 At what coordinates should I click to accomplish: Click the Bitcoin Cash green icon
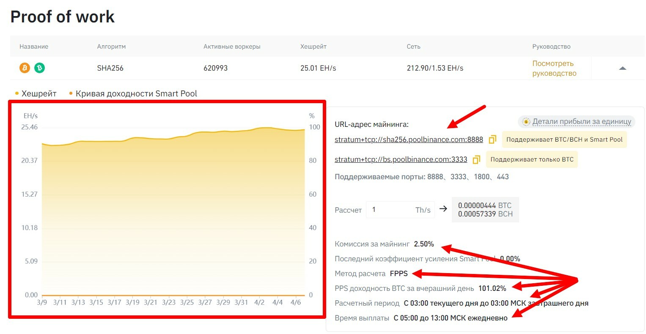(x=39, y=68)
